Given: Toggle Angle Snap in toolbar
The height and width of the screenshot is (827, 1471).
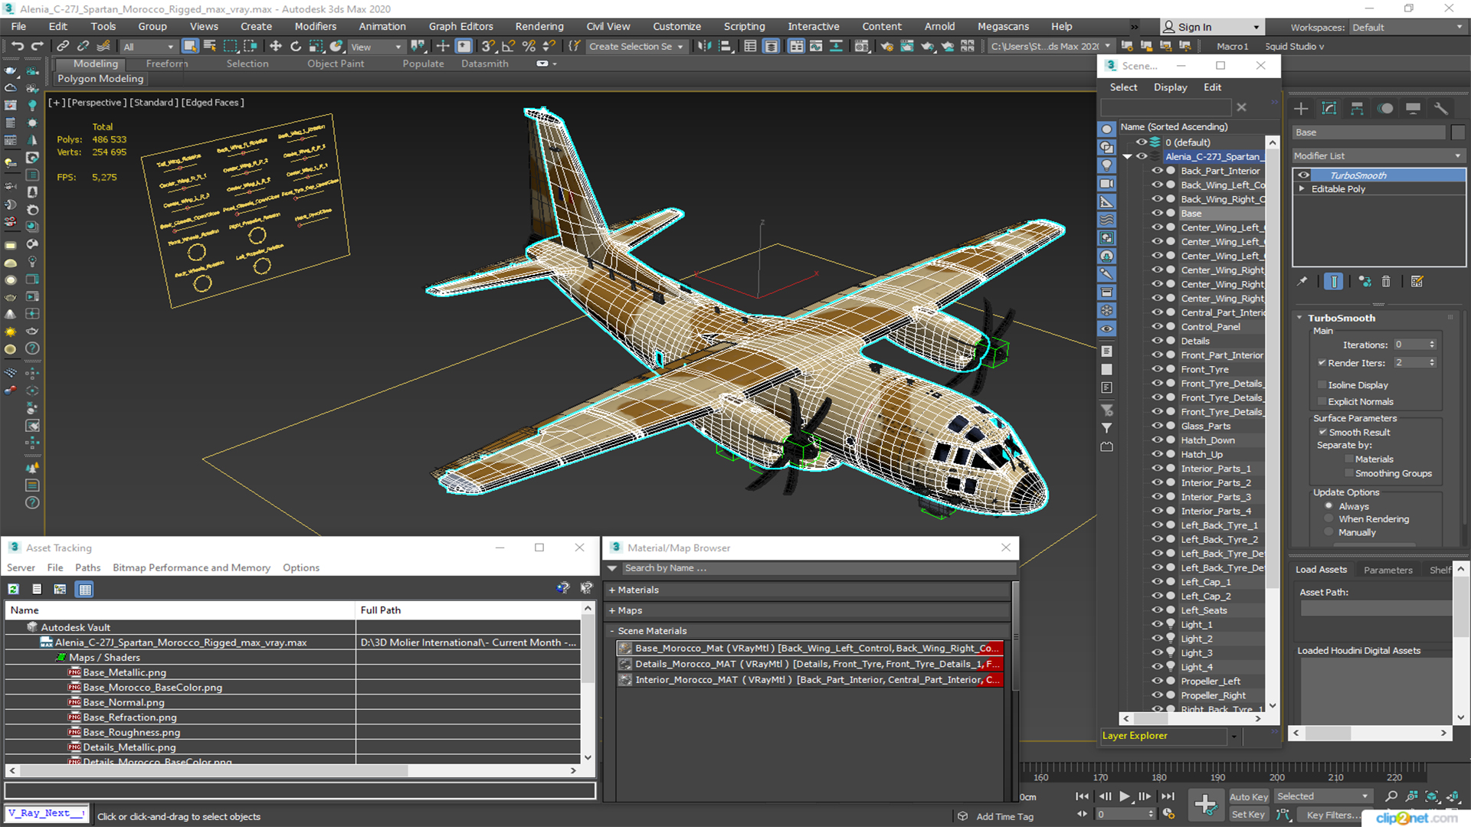Looking at the screenshot, I should point(508,46).
